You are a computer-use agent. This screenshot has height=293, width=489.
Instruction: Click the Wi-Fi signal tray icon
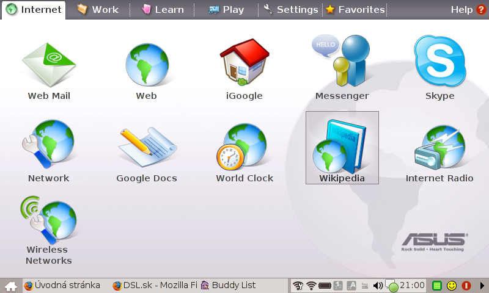311,286
